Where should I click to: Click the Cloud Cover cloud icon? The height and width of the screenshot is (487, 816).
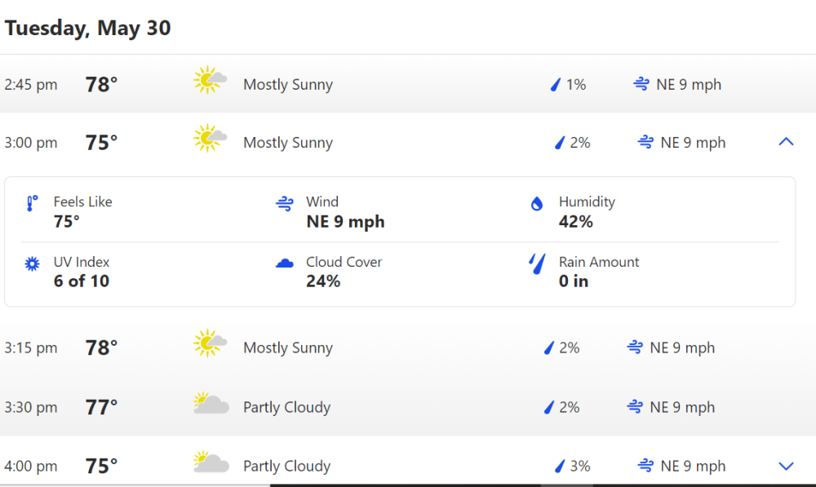(285, 263)
